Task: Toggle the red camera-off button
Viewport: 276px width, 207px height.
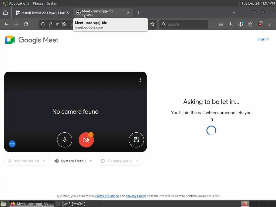Action: tap(86, 140)
